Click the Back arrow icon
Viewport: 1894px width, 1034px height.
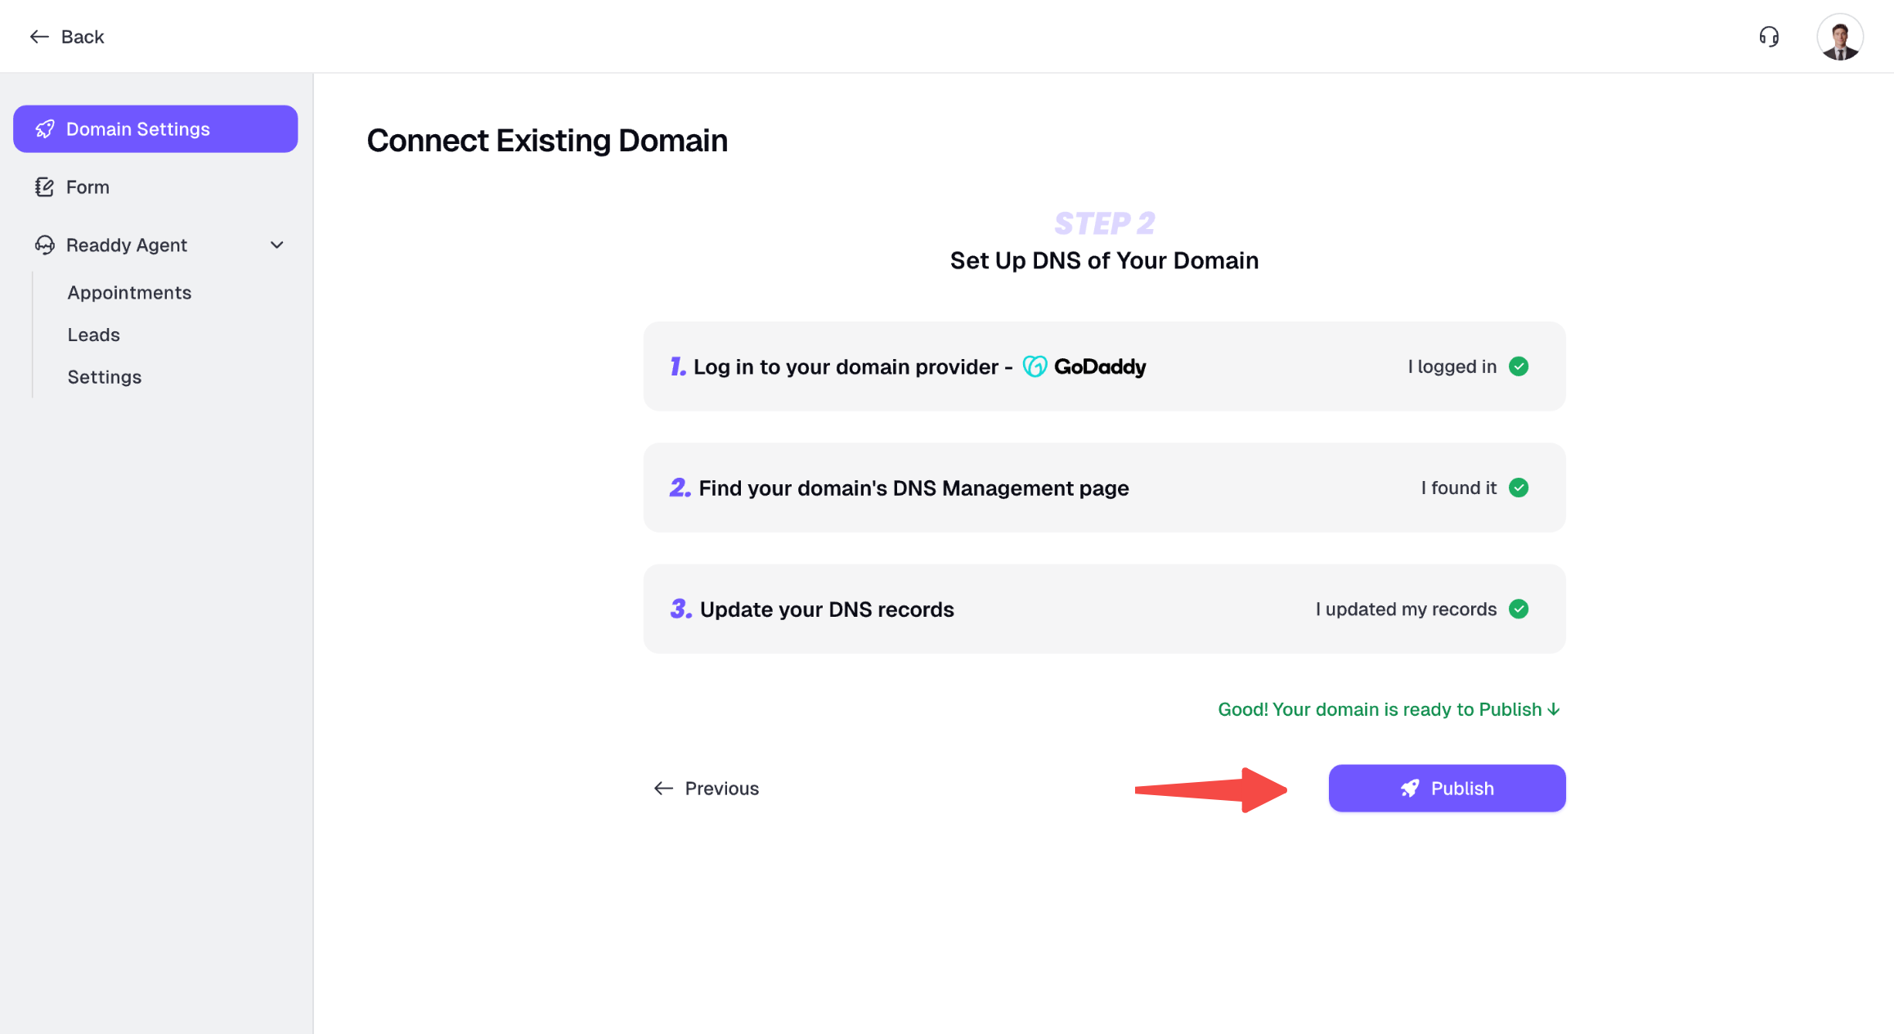(x=39, y=37)
